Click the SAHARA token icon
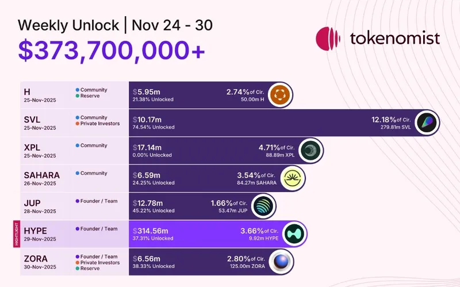 [293, 178]
